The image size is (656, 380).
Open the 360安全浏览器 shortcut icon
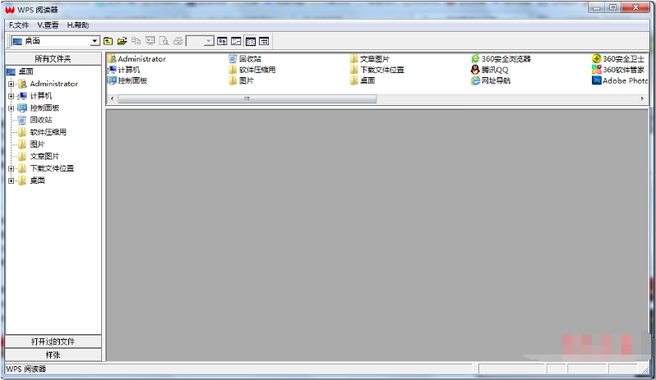[x=475, y=59]
